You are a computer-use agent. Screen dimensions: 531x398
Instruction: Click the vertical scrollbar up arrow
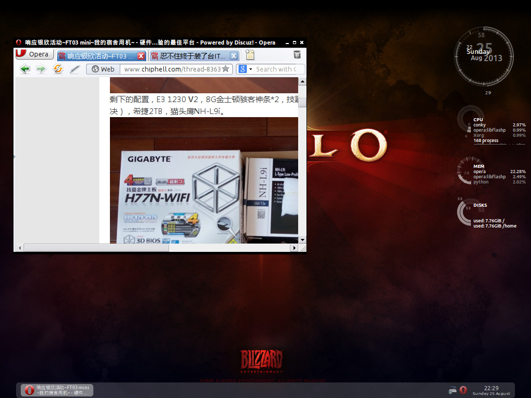click(x=302, y=81)
